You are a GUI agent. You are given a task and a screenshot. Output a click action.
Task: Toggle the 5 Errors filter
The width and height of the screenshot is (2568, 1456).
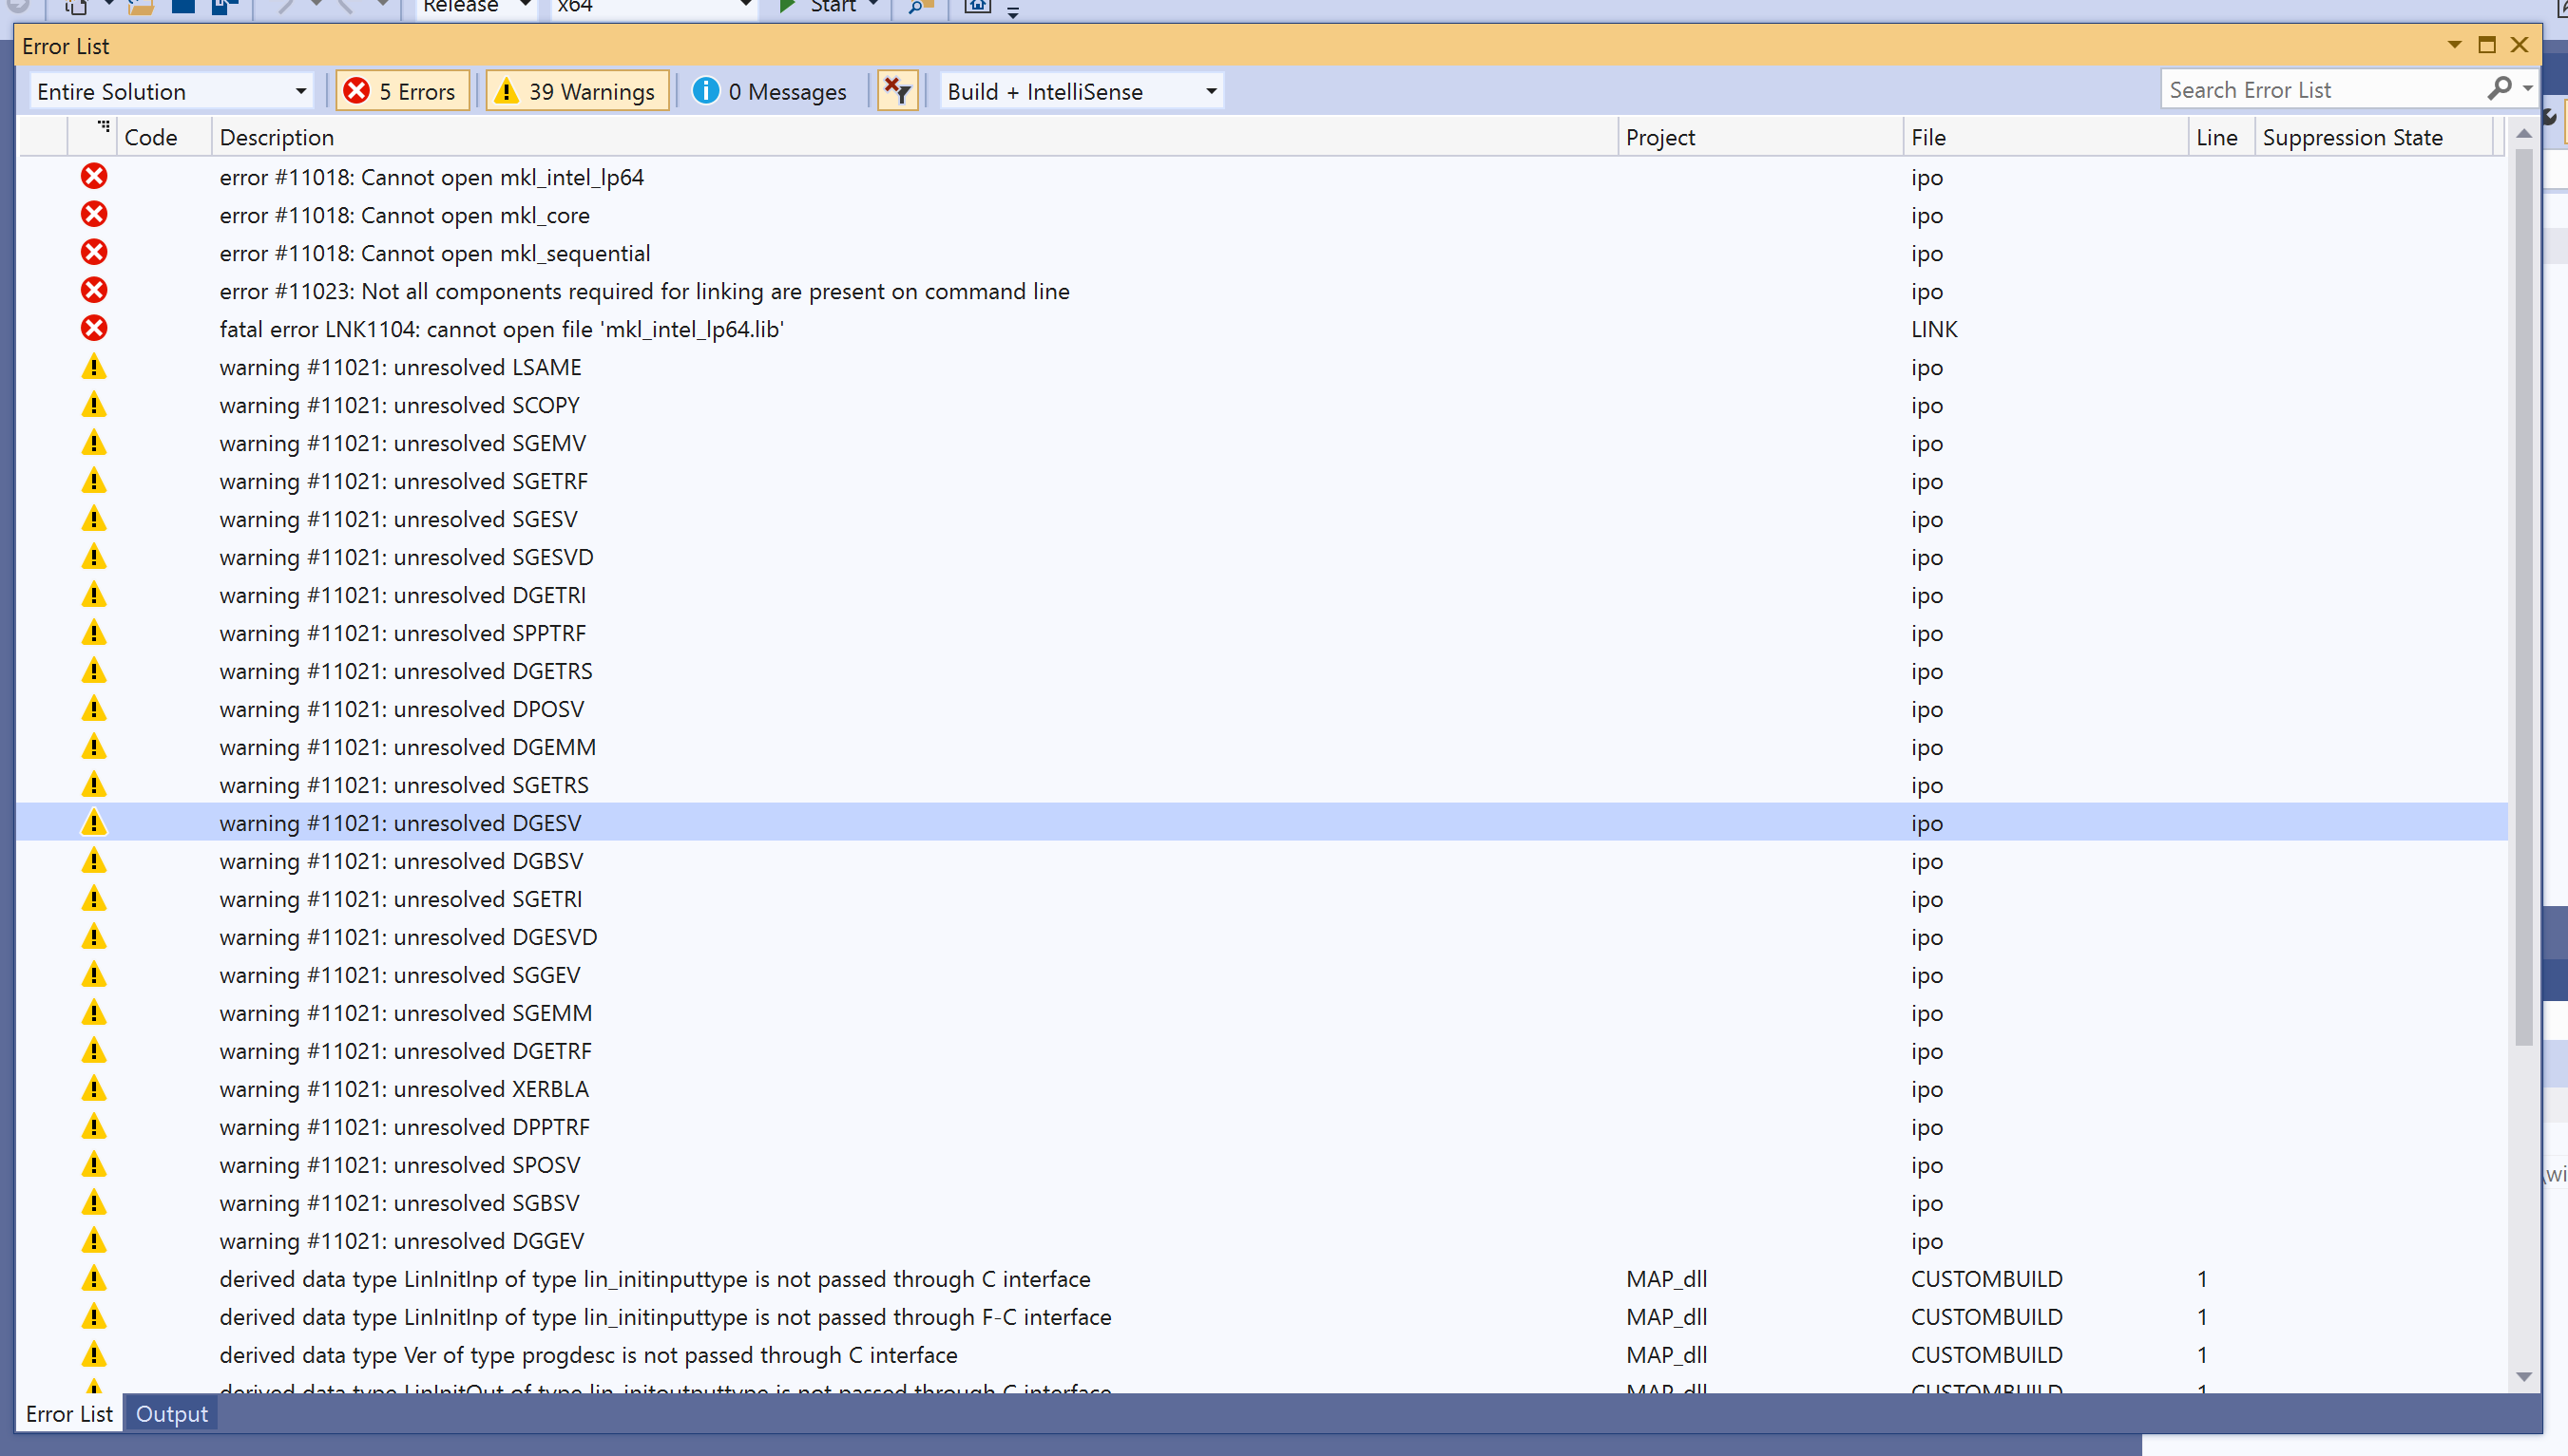(402, 90)
